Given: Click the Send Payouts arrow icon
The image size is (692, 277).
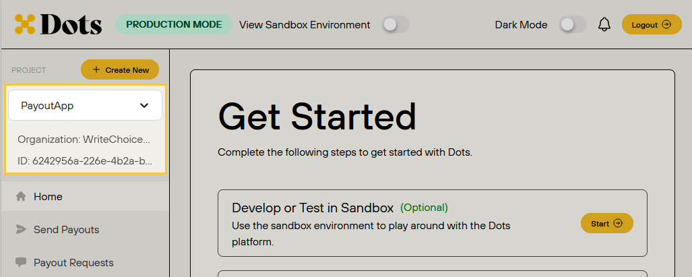Looking at the screenshot, I should (x=21, y=229).
